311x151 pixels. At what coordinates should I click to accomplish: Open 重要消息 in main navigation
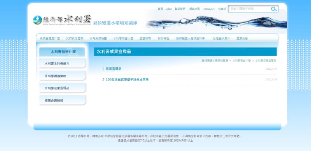click(x=242, y=39)
